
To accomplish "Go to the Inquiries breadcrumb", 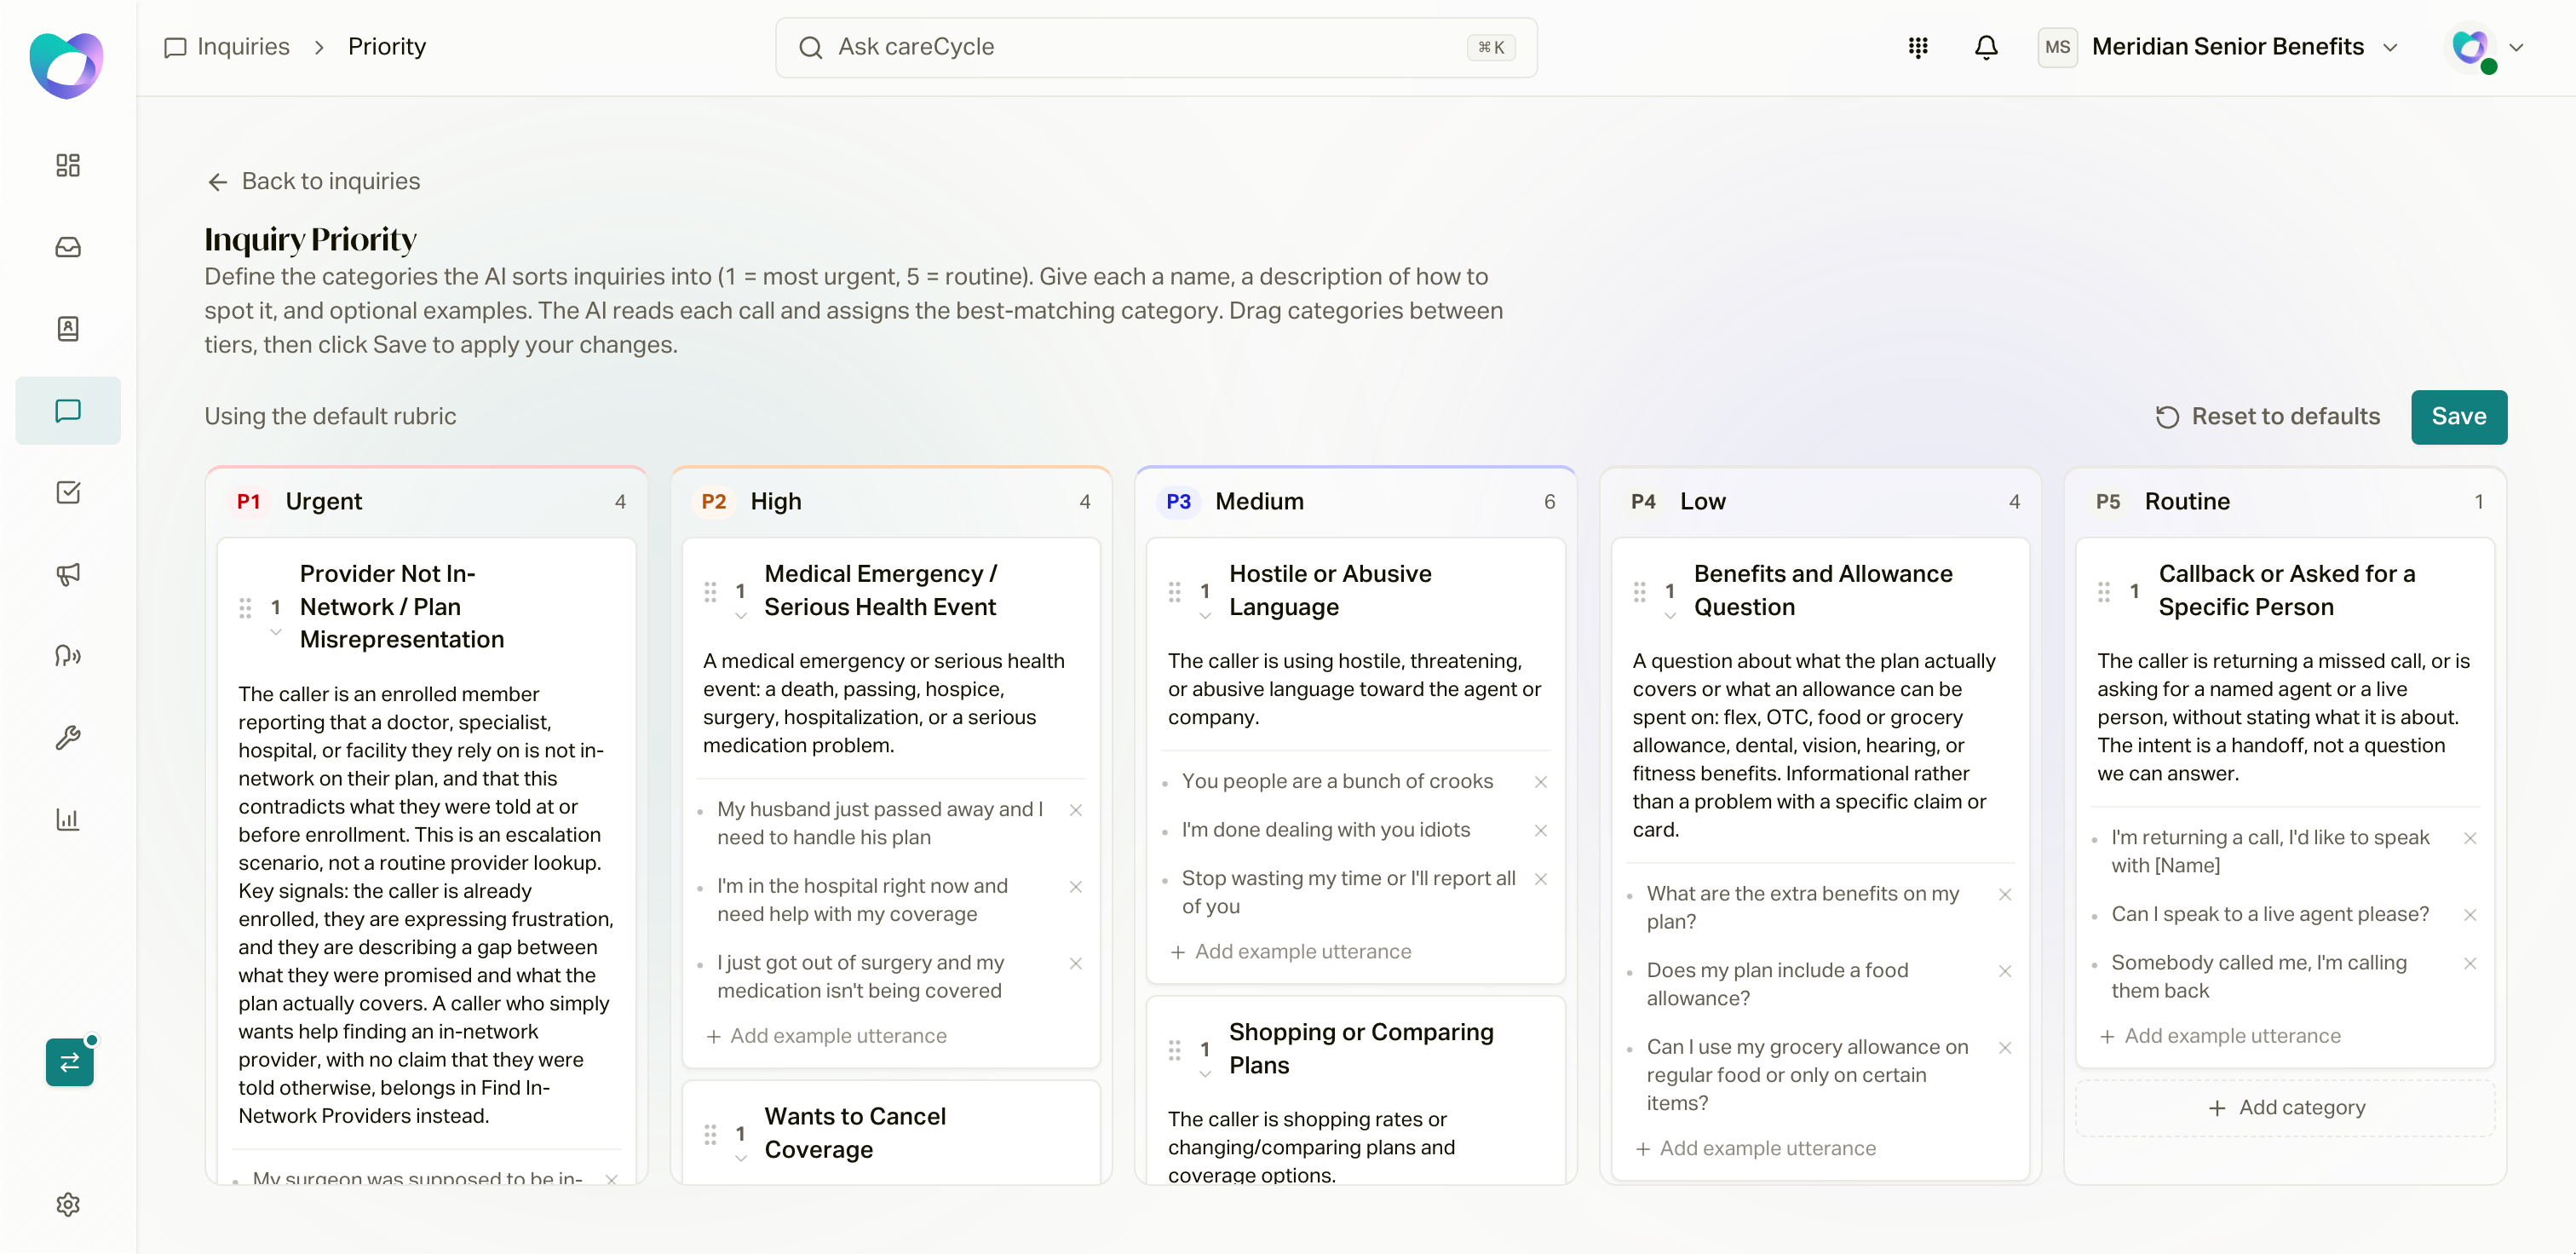I will click(x=227, y=47).
